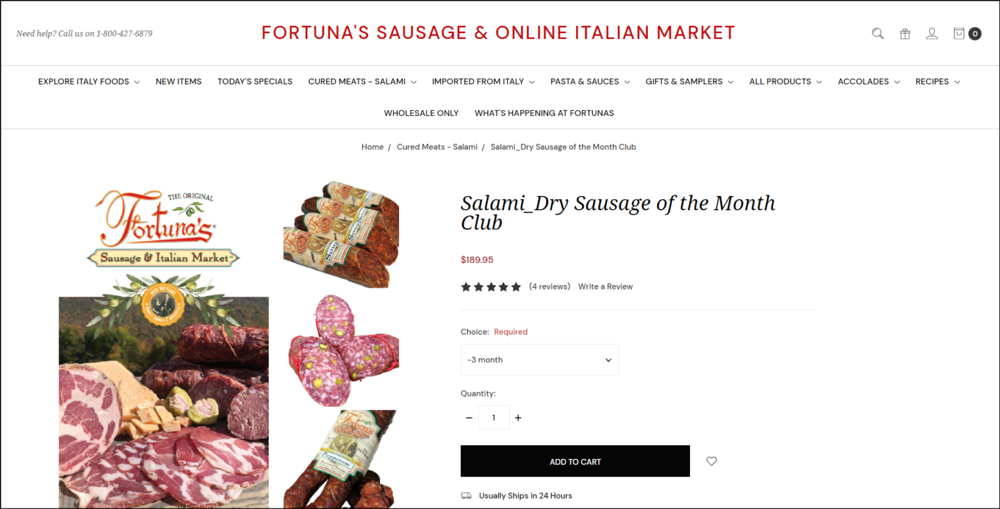
Task: Click the Add to Cart button
Action: tap(575, 461)
